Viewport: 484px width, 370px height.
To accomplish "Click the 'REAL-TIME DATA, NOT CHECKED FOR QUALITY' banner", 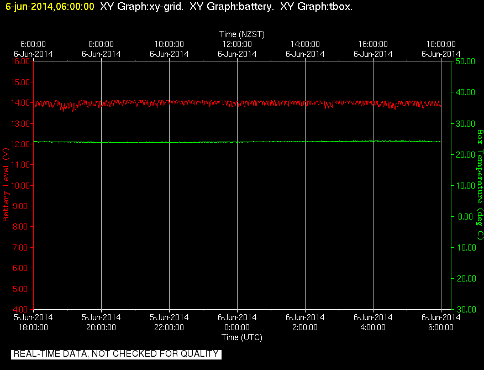I will point(116,354).
